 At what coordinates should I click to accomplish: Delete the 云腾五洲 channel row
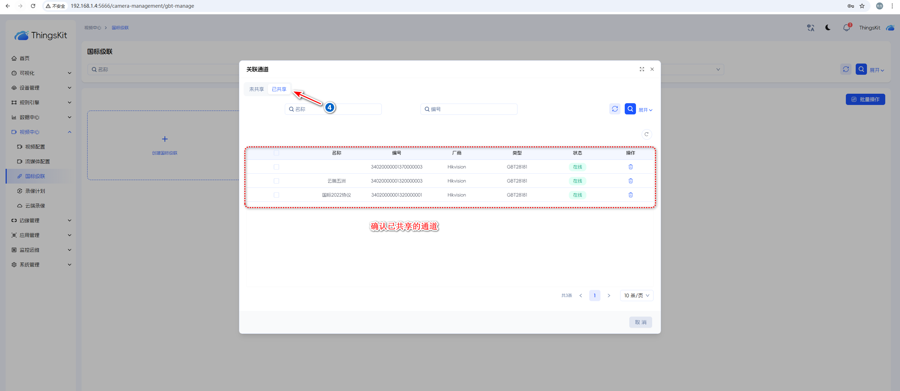tap(630, 181)
